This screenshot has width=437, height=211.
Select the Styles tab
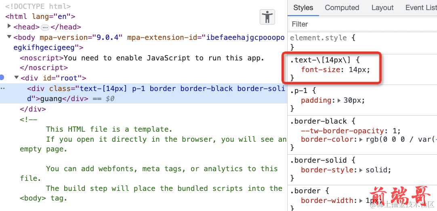pos(303,8)
